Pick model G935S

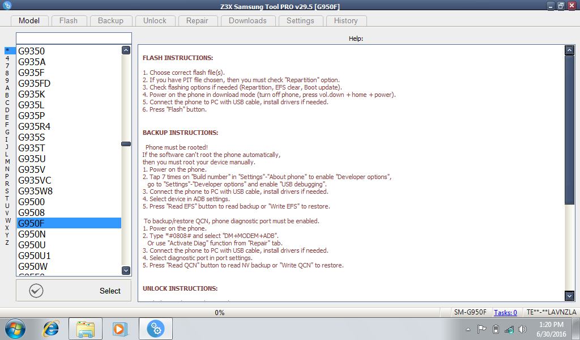(x=69, y=137)
